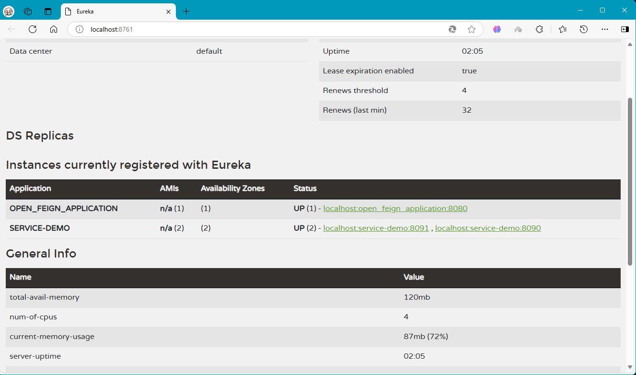Select the Eureka browser tab
Screen dimensions: 636x375
click(118, 11)
